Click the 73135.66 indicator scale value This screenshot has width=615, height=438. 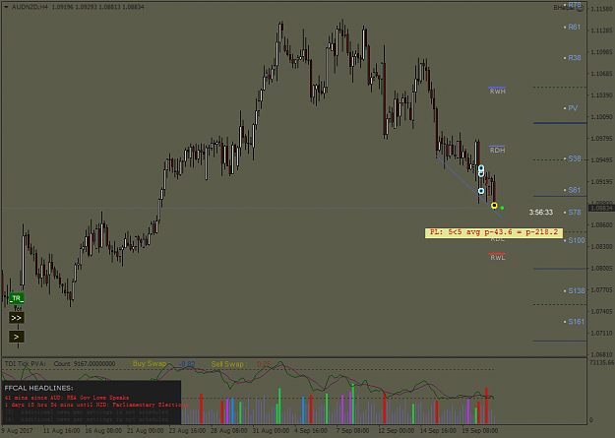[601, 363]
